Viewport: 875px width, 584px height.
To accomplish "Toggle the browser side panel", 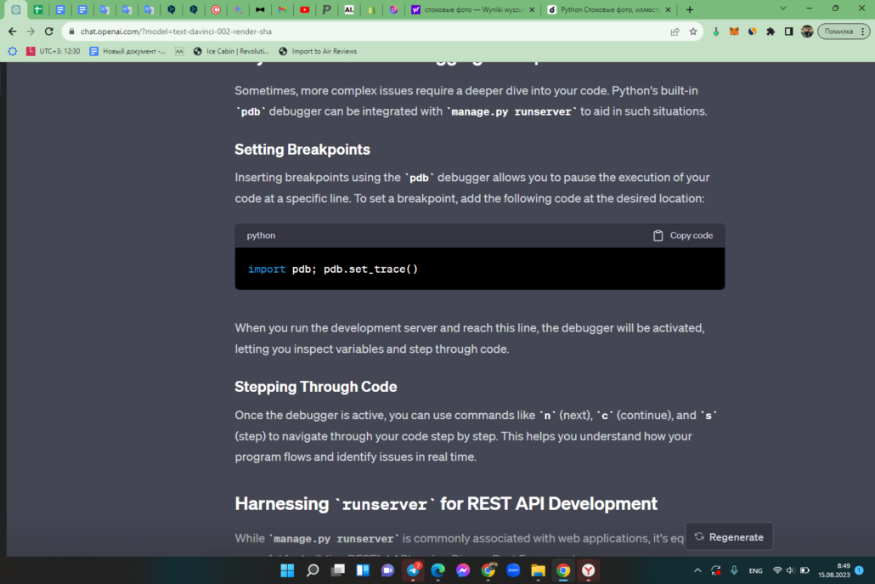I will [788, 31].
